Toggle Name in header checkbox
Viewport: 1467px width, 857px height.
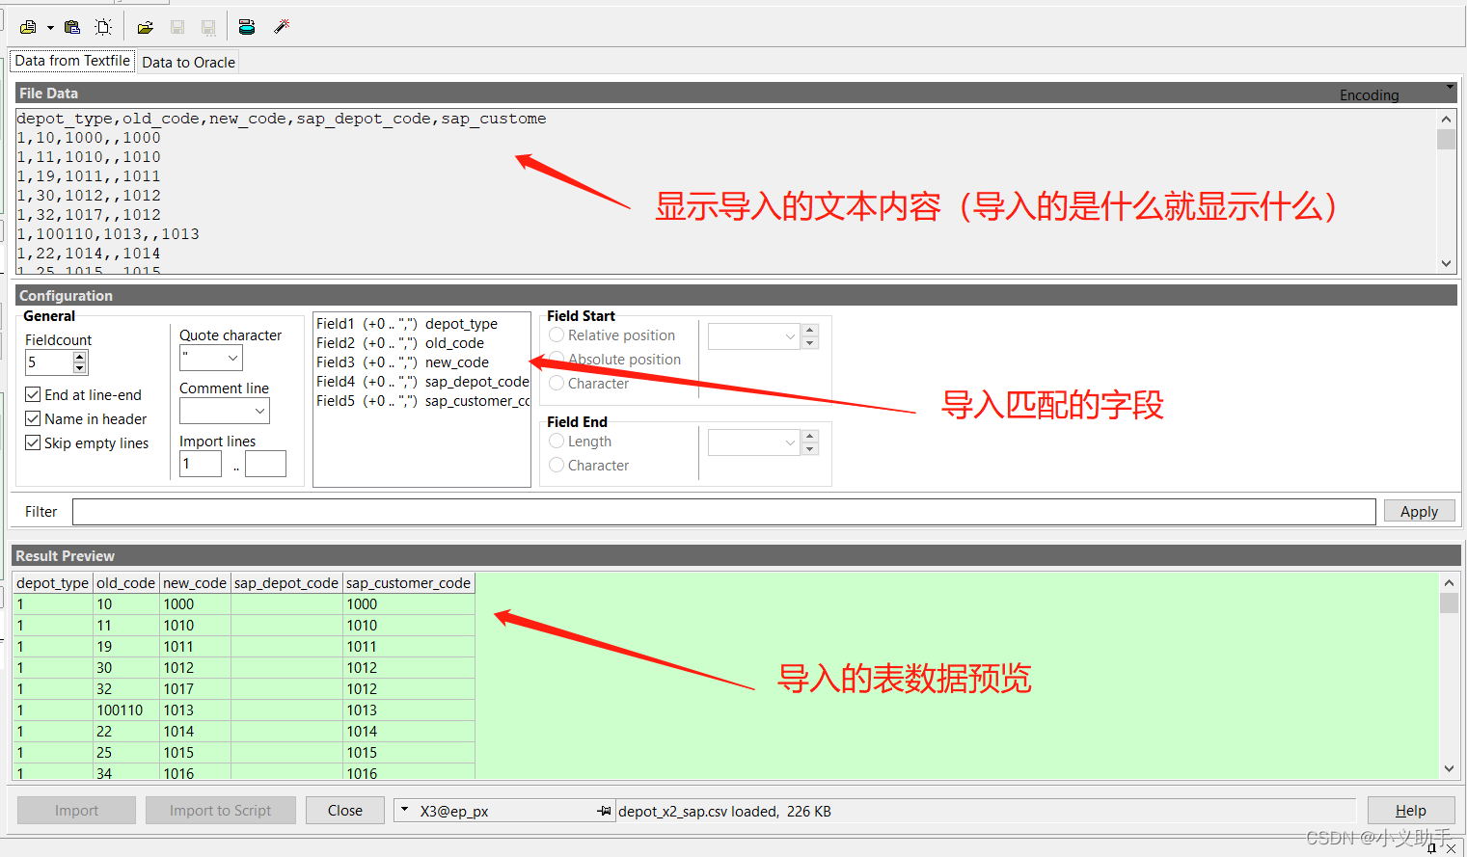coord(33,418)
